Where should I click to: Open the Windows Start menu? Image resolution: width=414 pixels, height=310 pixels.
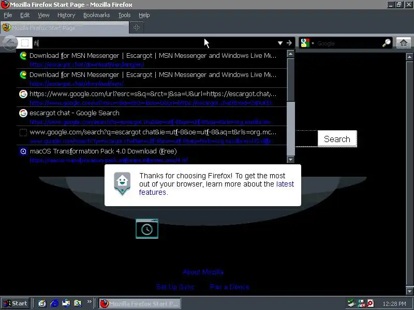coord(16,303)
